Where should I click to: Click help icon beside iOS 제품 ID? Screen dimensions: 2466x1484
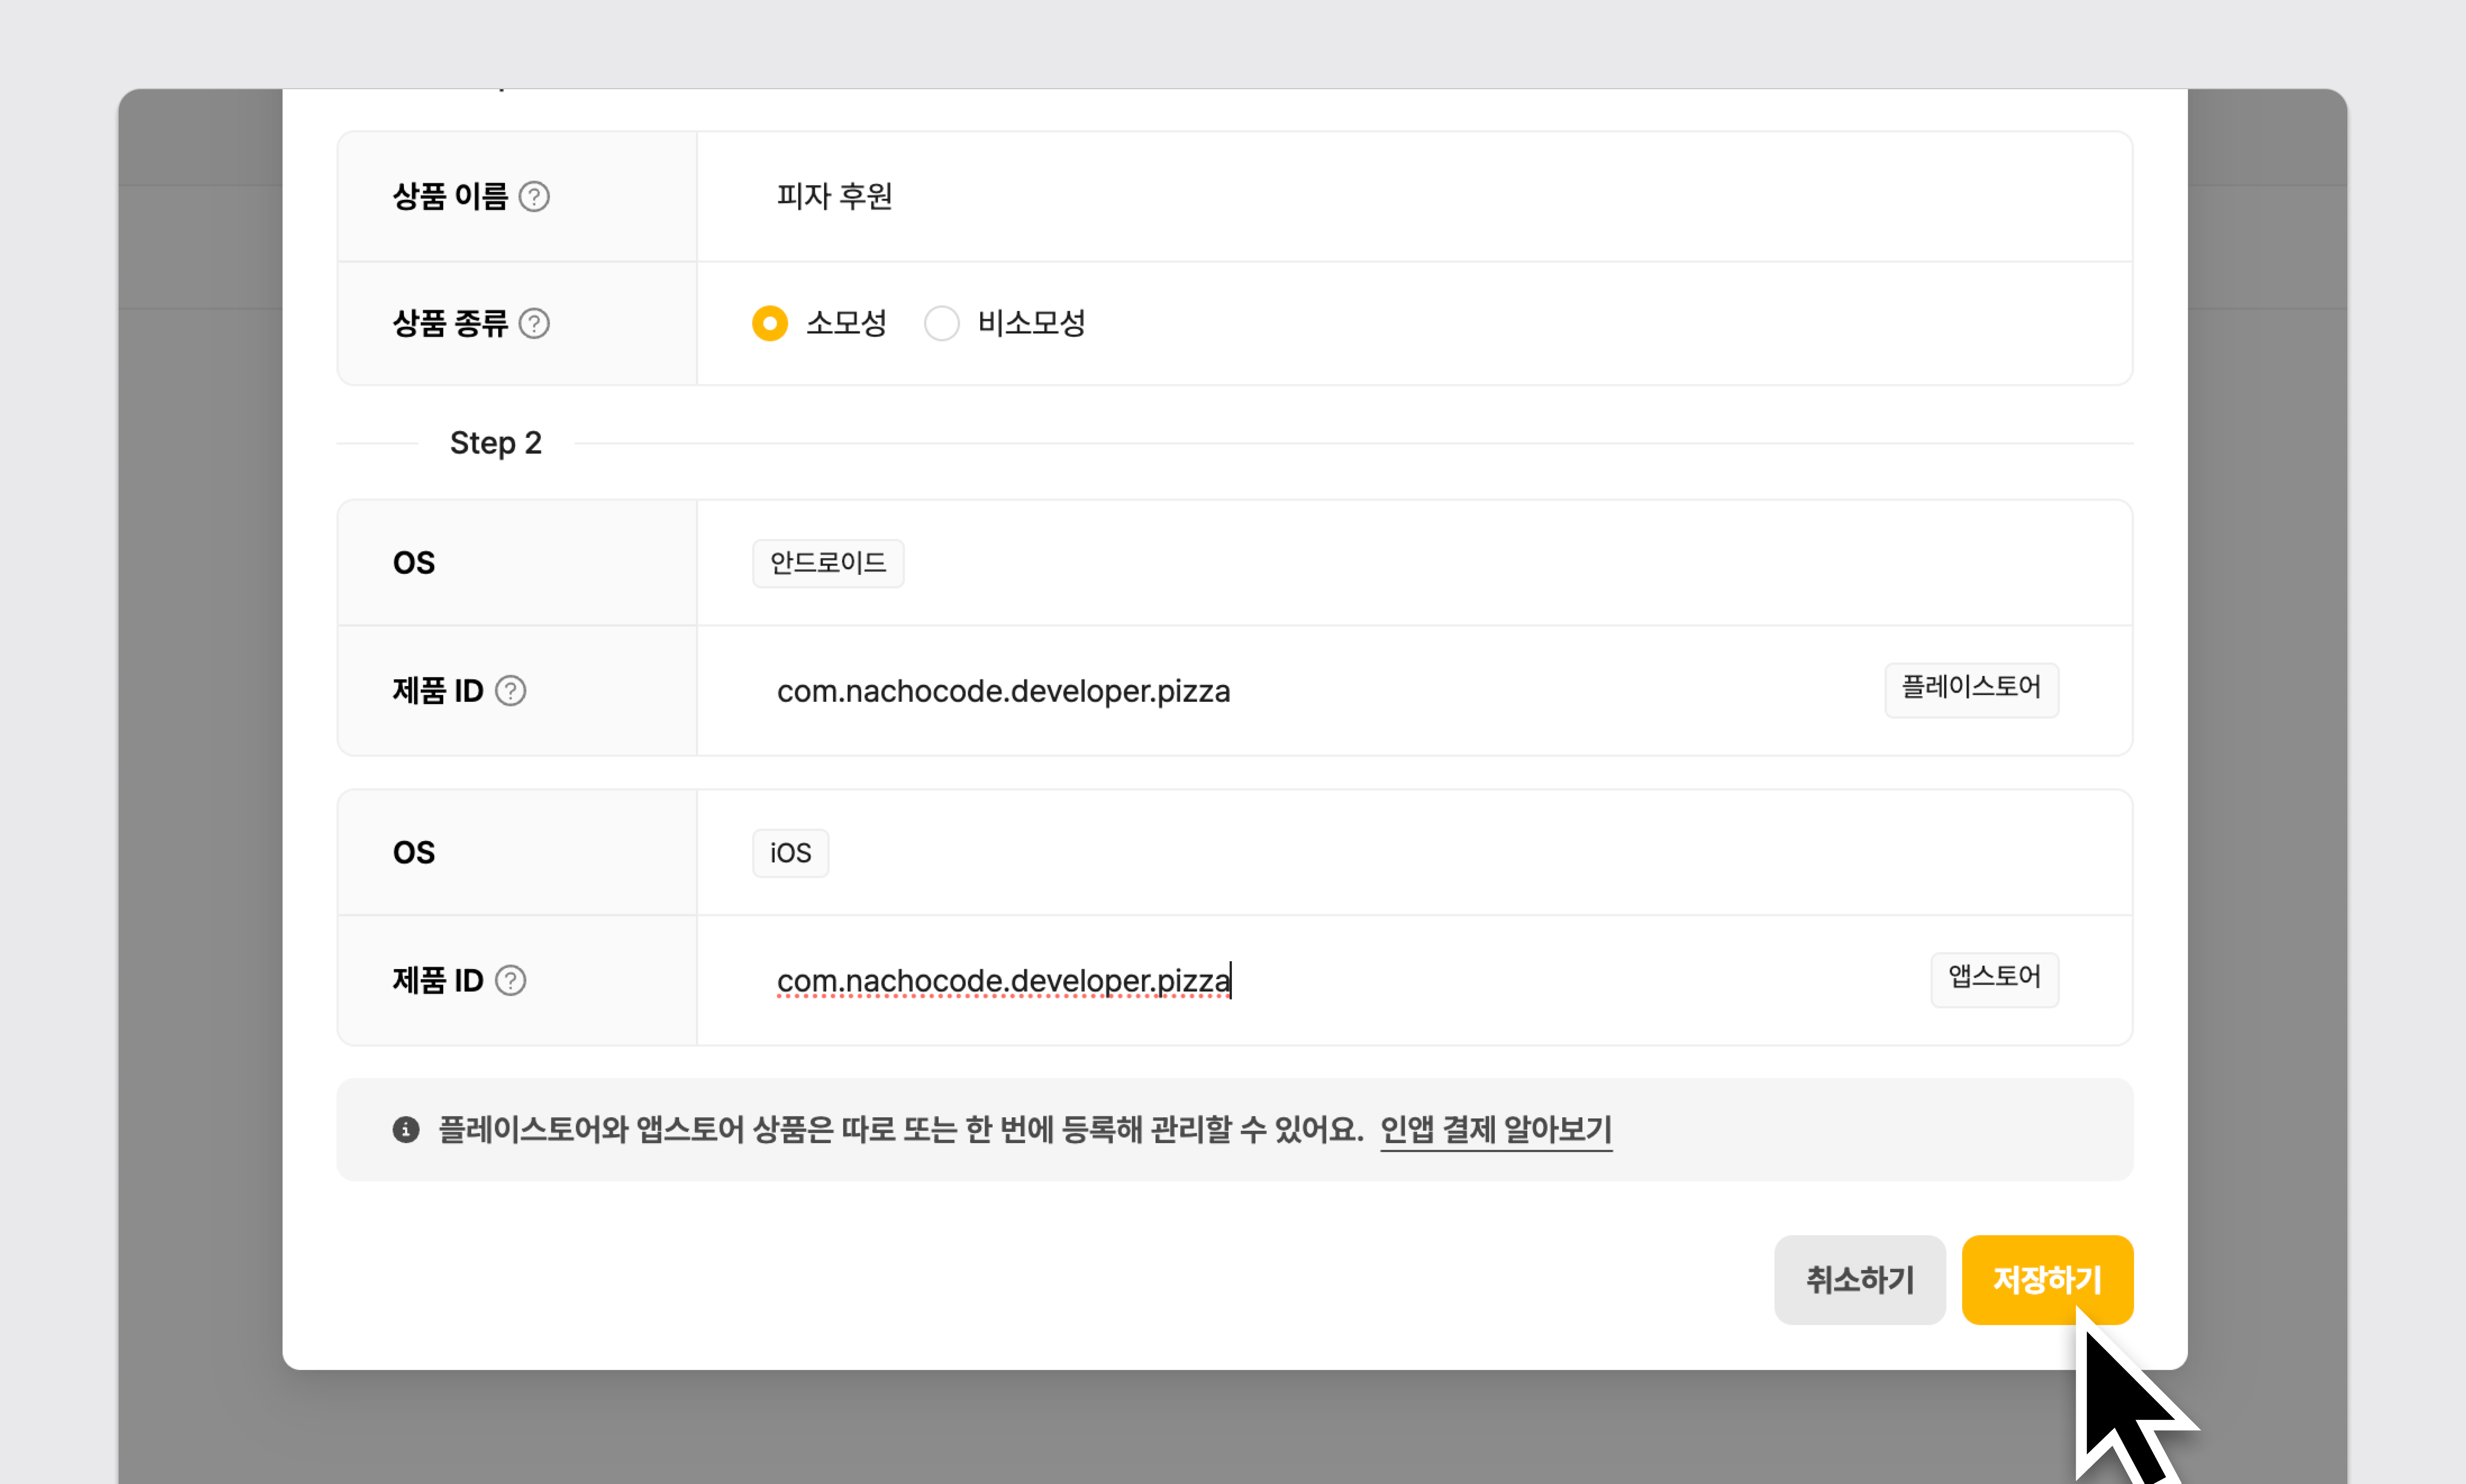(511, 980)
